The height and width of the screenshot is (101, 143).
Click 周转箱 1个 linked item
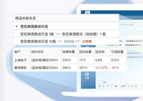click(72, 41)
